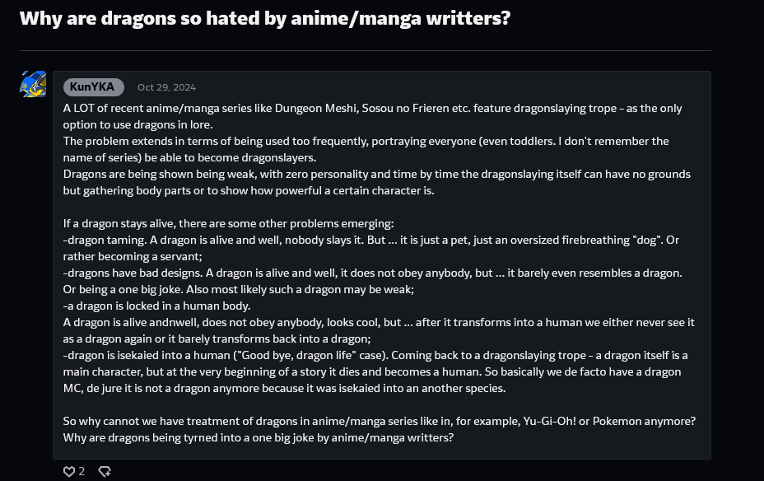
Task: Click the line starting 'The problem extends in terms'
Action: tap(366, 142)
